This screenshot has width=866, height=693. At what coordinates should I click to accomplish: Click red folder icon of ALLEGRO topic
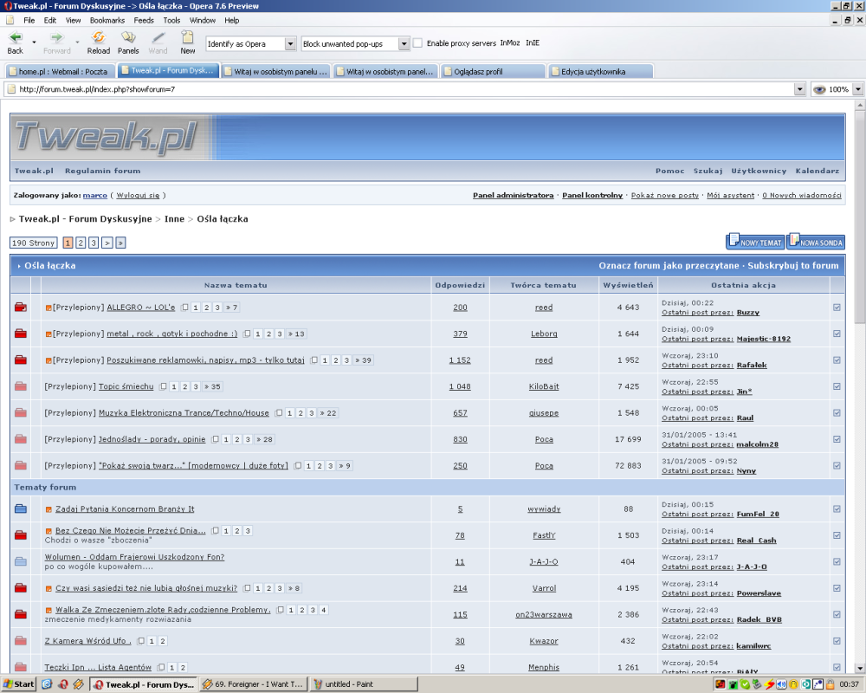pos(21,308)
